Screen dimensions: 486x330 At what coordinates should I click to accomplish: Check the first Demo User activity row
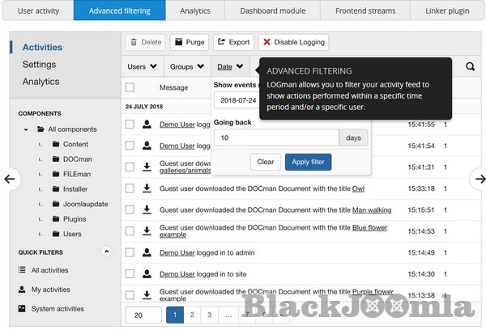pos(130,125)
